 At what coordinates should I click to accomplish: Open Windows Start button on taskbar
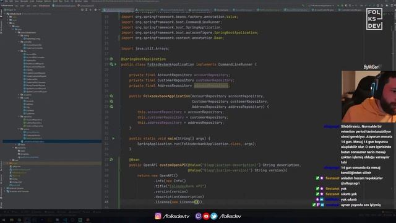pos(4,220)
